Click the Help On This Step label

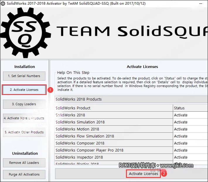pos(73,73)
